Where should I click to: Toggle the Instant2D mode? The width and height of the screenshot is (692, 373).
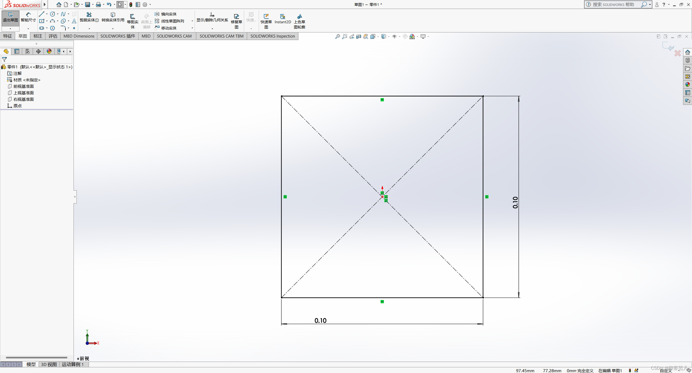click(282, 19)
